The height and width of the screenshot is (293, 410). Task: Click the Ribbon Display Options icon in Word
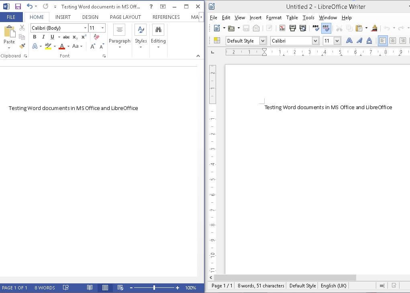coord(163,6)
